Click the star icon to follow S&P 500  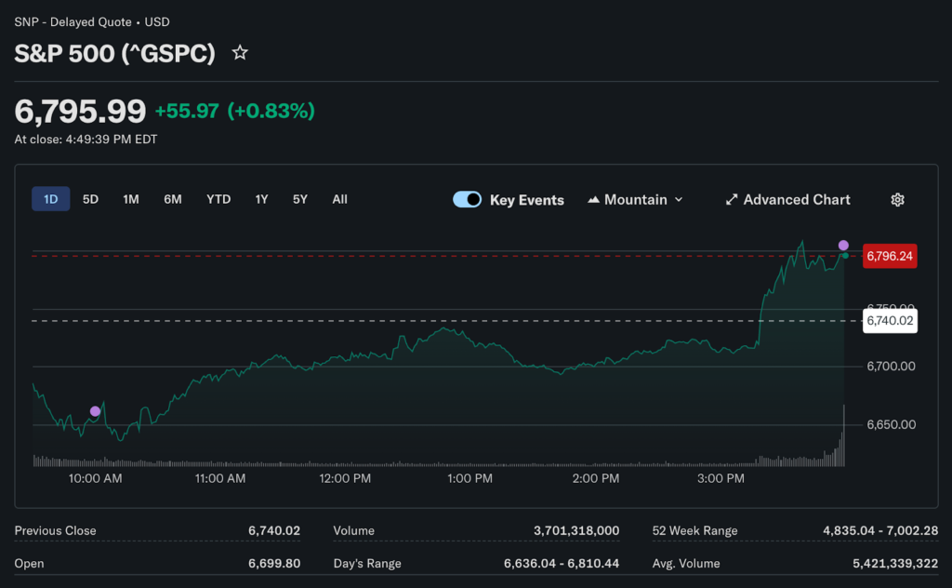[240, 53]
